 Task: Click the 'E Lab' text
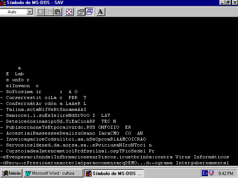15,74
